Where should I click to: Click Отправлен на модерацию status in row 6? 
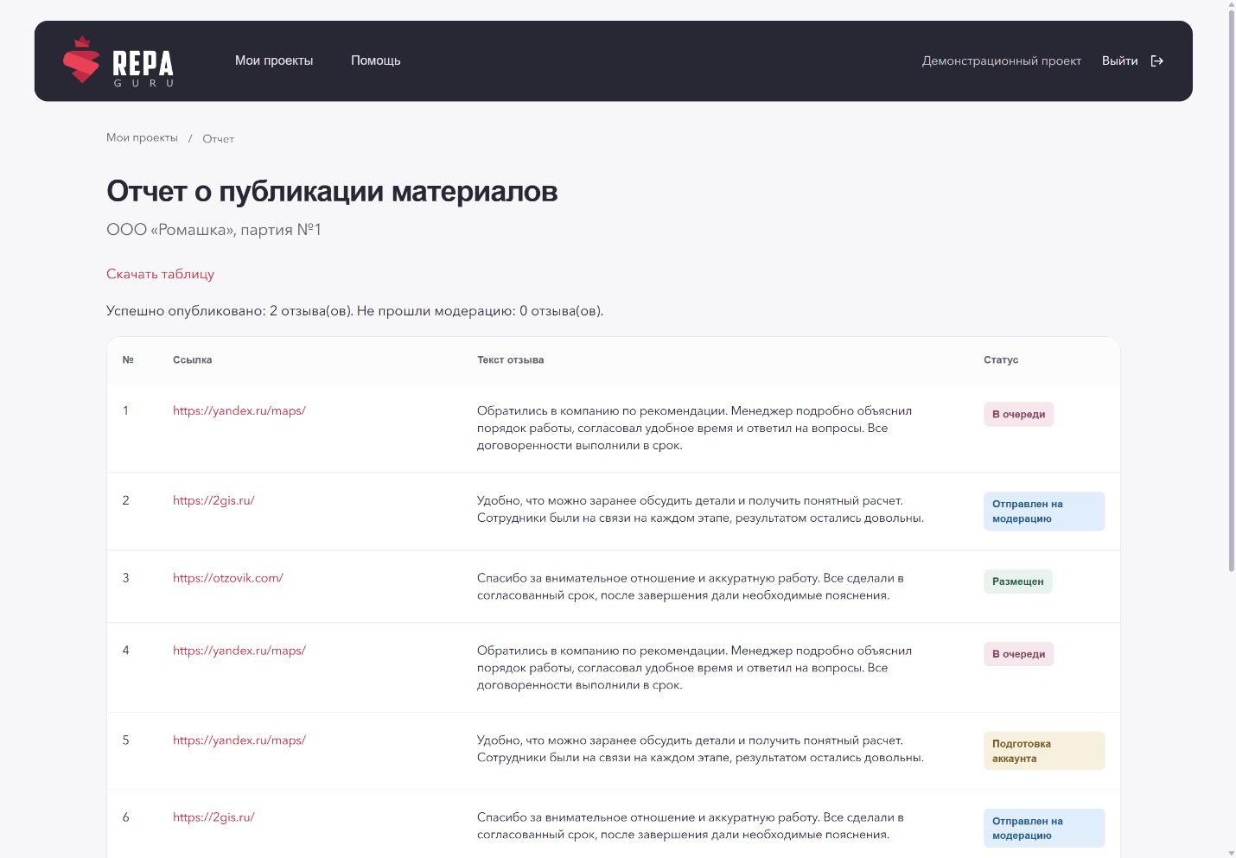1044,828
